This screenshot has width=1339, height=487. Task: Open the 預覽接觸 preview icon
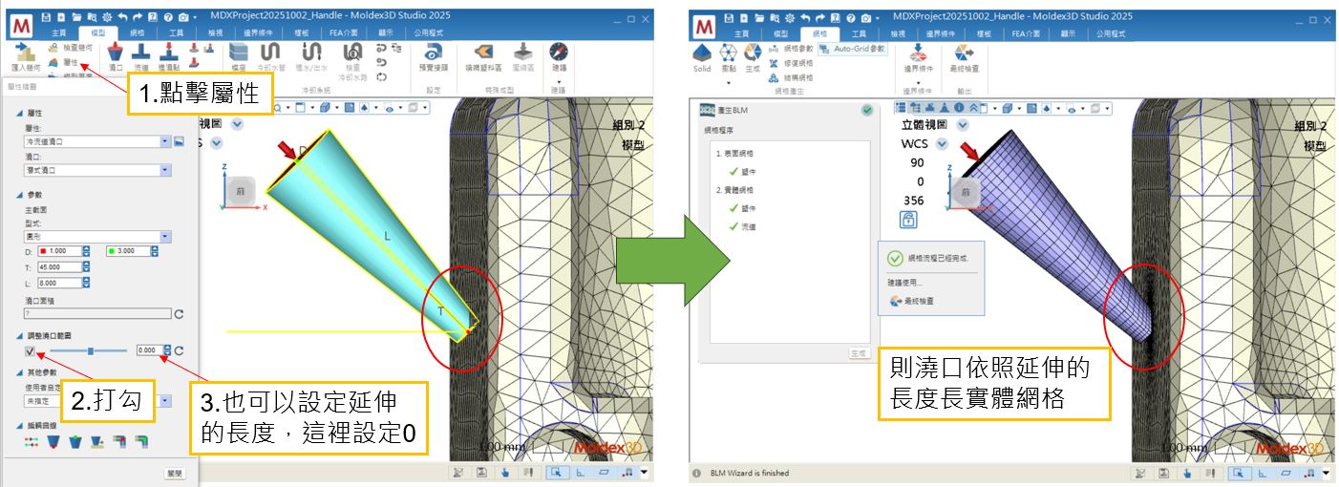433,55
